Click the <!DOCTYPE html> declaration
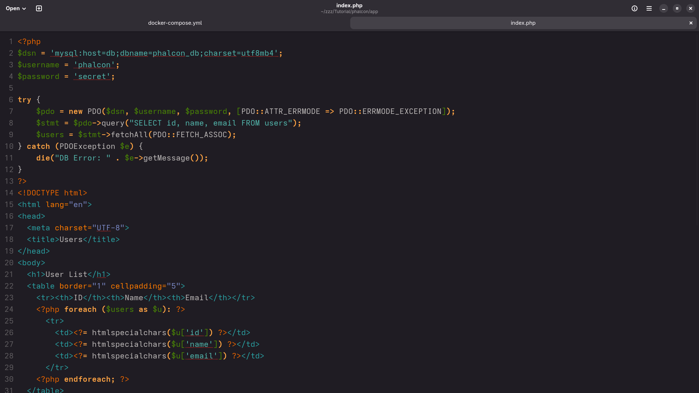The image size is (699, 393). pyautogui.click(x=52, y=193)
